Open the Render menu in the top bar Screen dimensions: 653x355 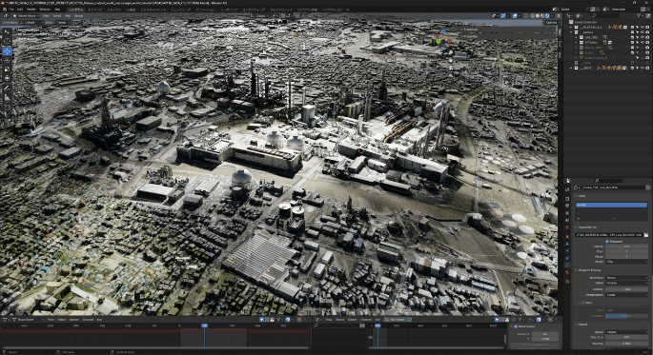[x=31, y=10]
